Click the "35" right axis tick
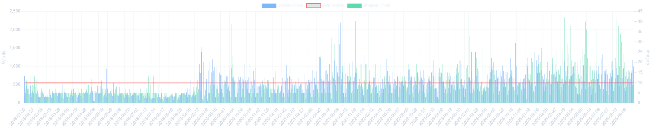The height and width of the screenshot is (128, 652). (x=640, y=32)
